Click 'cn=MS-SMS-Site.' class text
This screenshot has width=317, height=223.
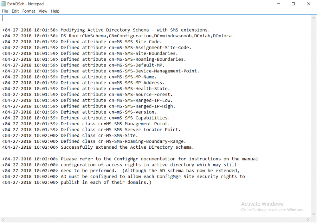118,135
